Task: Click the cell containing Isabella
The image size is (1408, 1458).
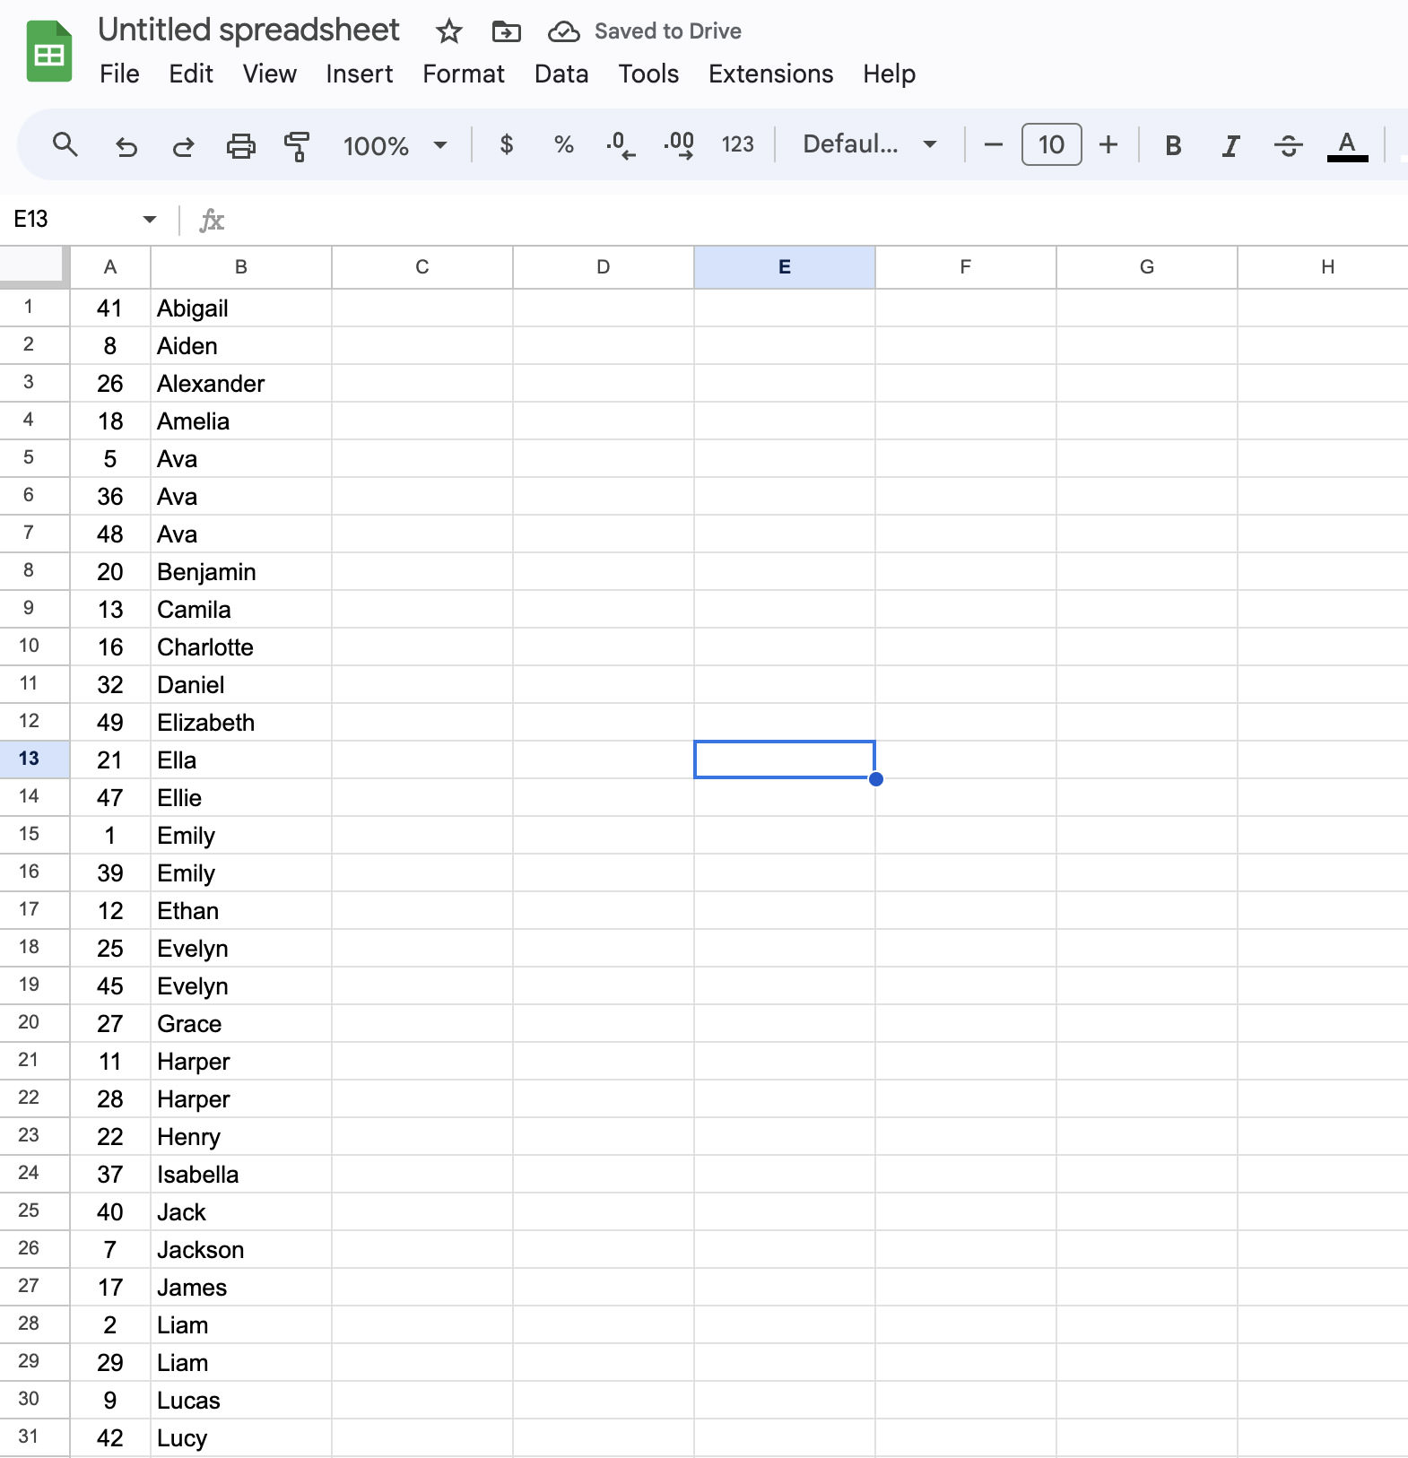Action: coord(241,1175)
